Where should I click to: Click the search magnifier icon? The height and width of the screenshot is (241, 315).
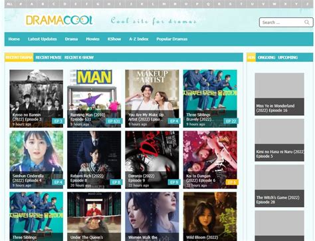click(x=307, y=22)
